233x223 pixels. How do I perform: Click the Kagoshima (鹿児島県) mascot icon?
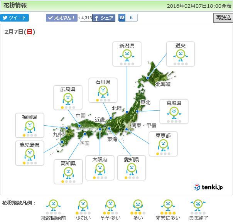30,155
